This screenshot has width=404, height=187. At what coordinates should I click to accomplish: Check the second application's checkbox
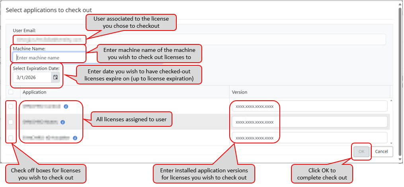(x=11, y=122)
